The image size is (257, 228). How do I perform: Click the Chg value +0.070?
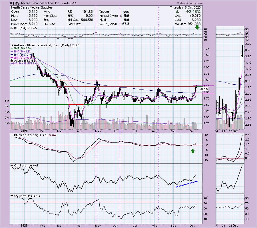(x=196, y=16)
